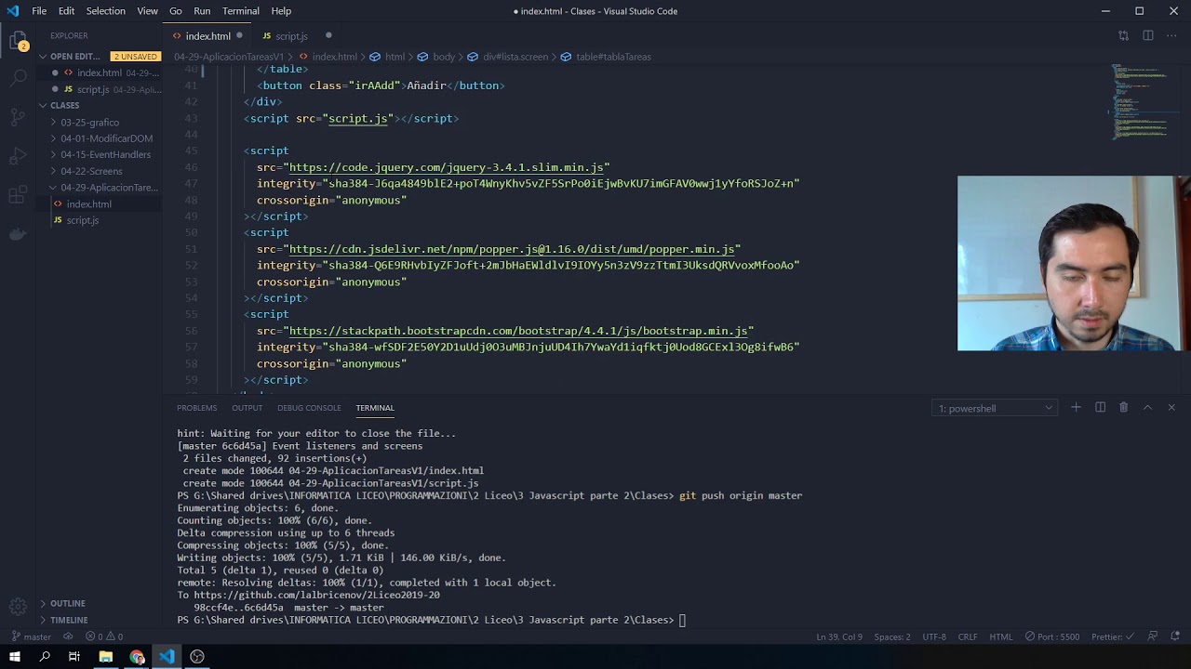1191x669 pixels.
Task: Open the Selection menu
Action: point(106,11)
